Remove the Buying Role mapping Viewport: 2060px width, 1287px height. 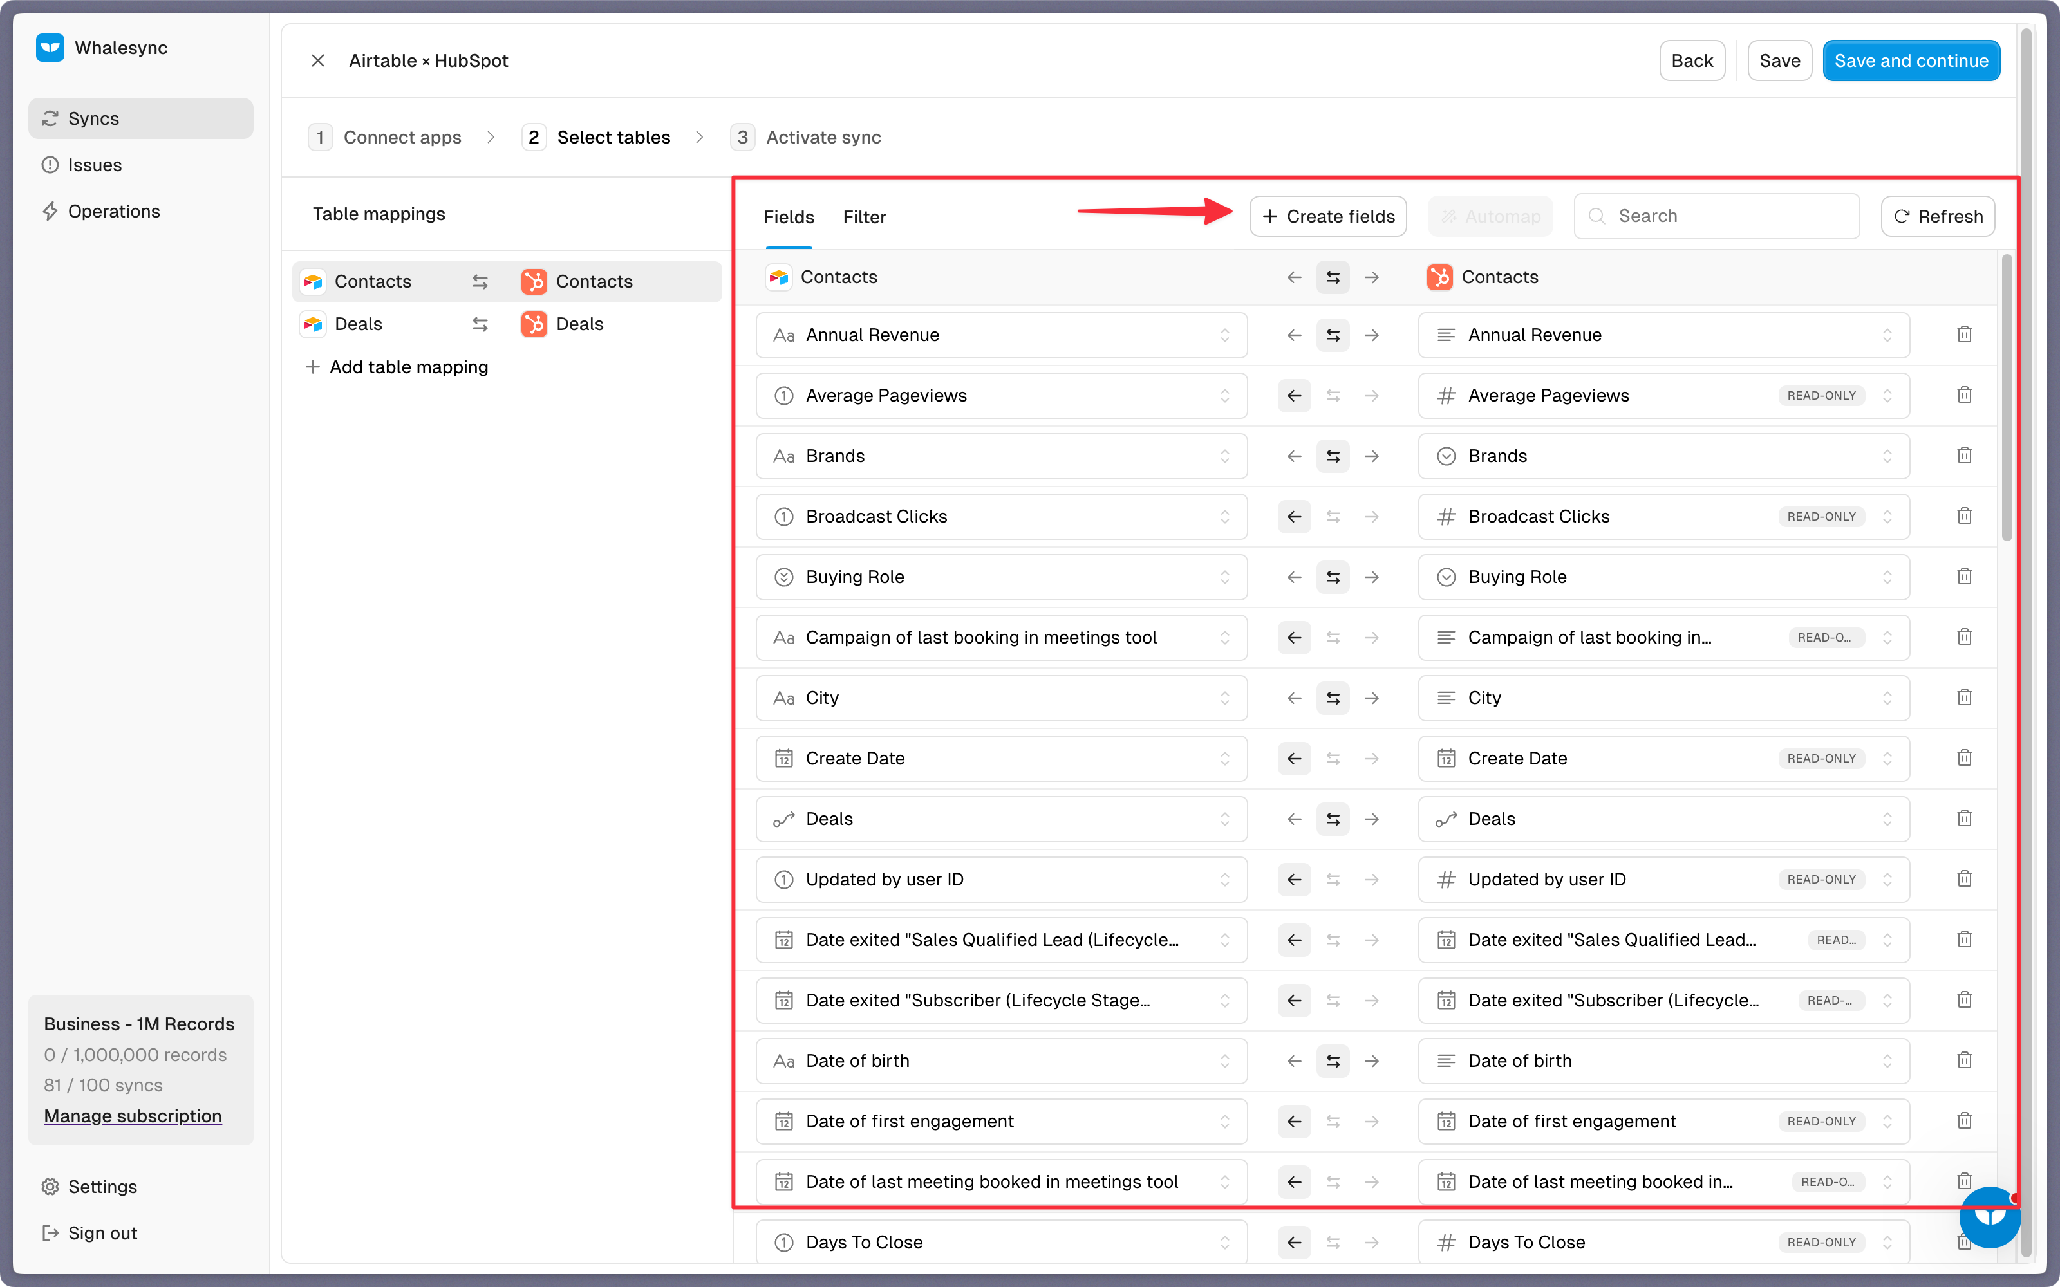[x=1964, y=577]
